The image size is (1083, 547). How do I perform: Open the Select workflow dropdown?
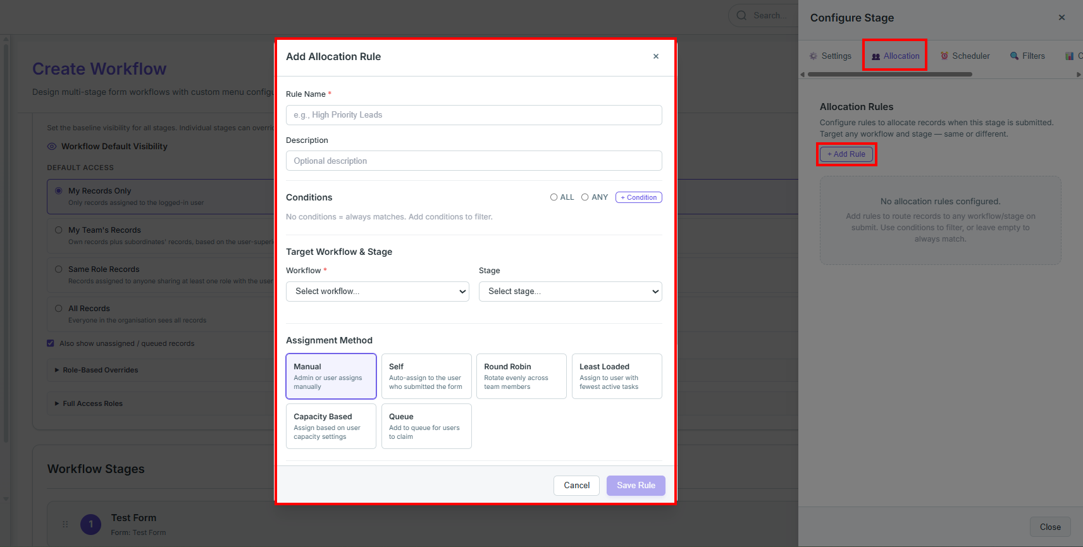click(378, 292)
